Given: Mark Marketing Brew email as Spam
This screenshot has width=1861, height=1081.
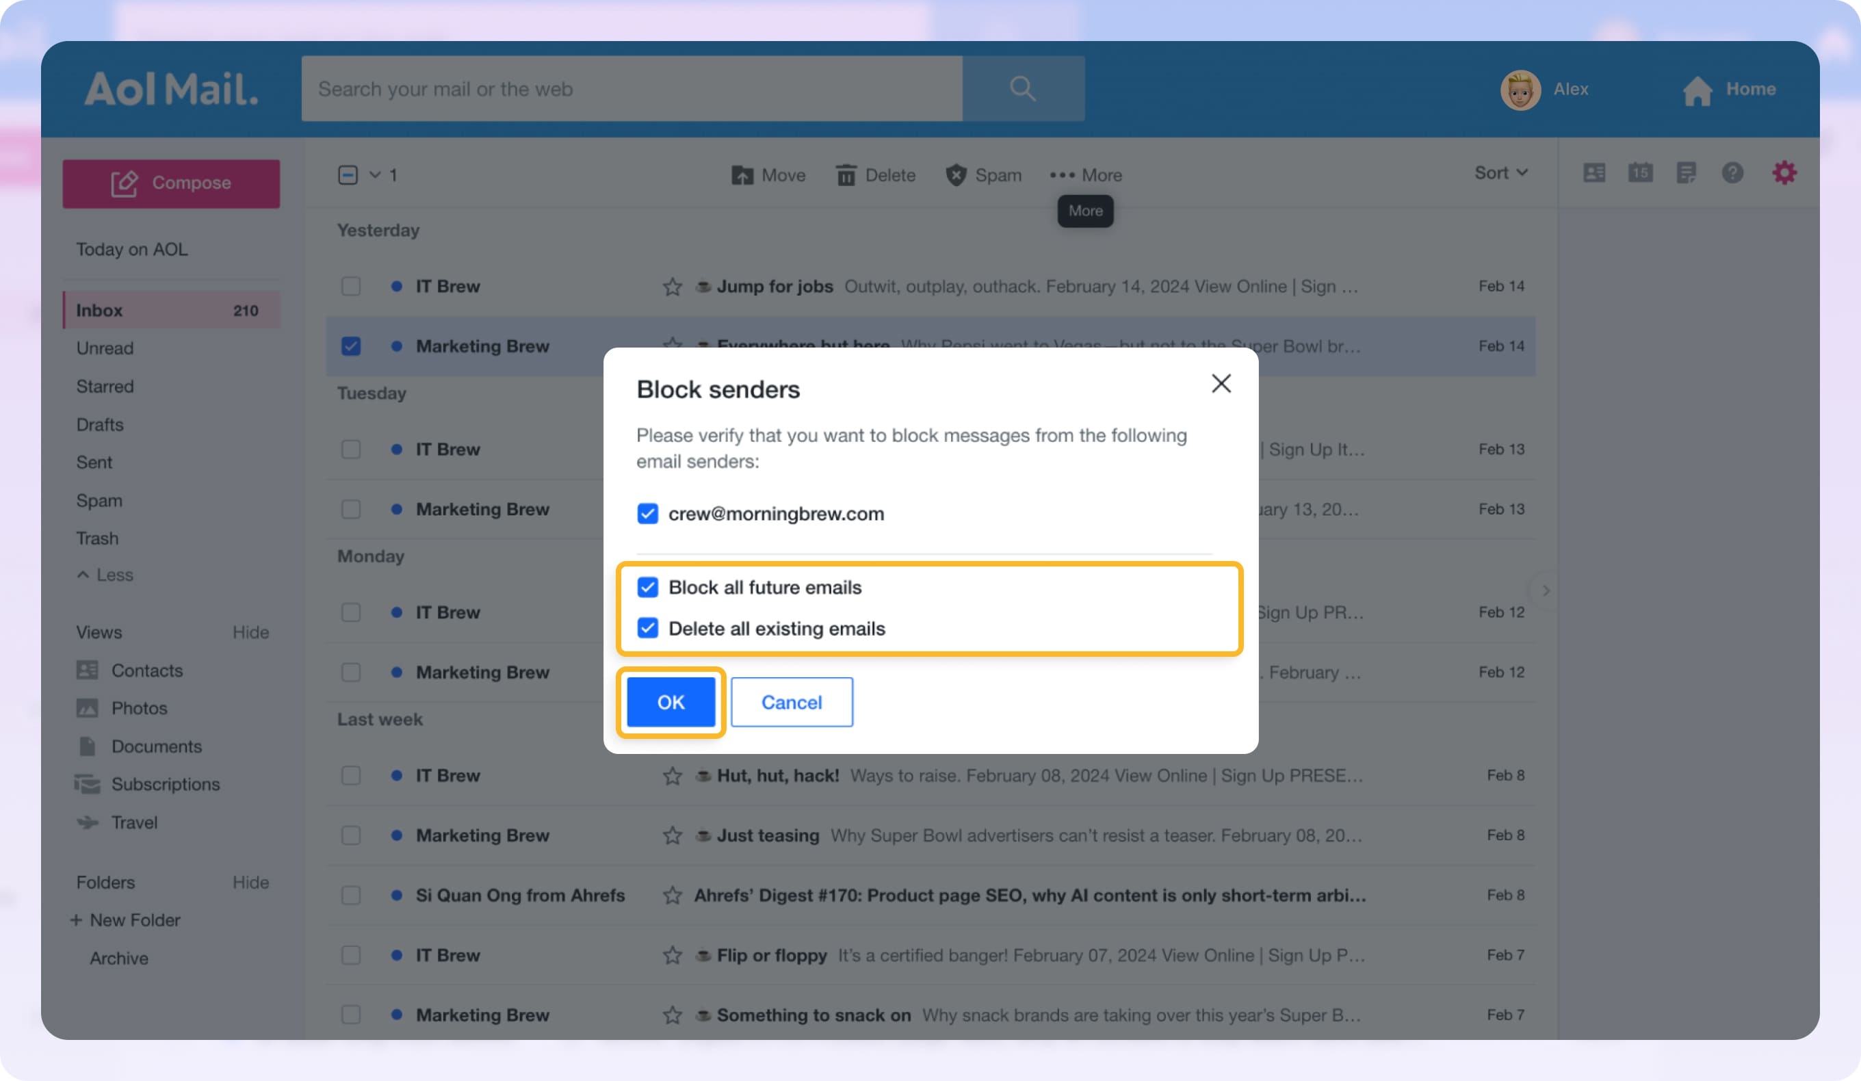Looking at the screenshot, I should [983, 175].
